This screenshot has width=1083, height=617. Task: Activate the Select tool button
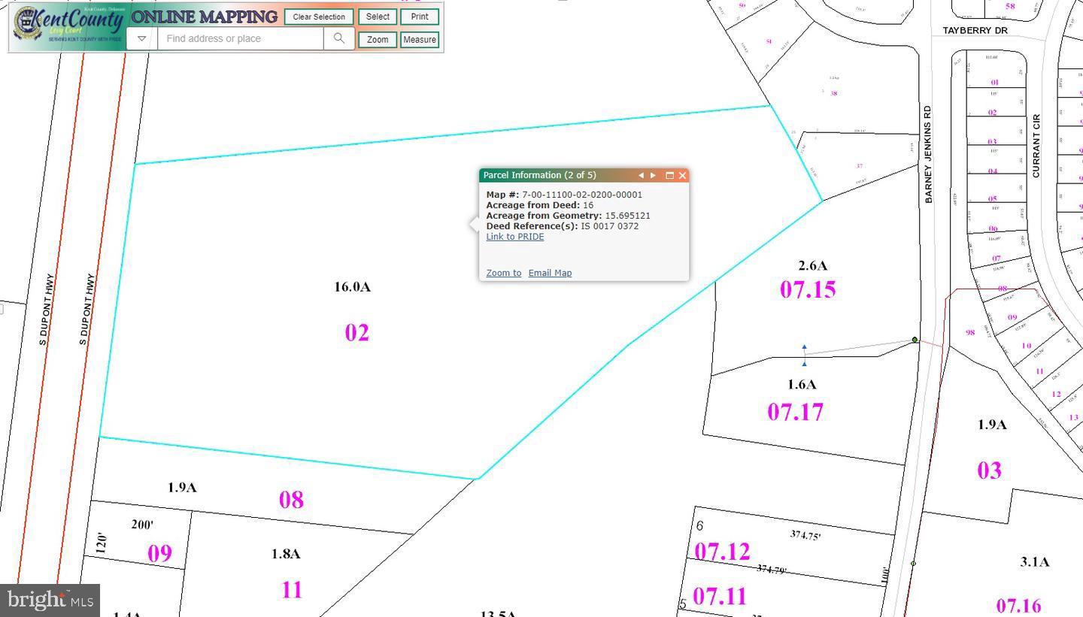378,17
